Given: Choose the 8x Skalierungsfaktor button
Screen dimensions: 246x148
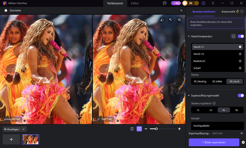Looking at the screenshot, I should (236, 110).
